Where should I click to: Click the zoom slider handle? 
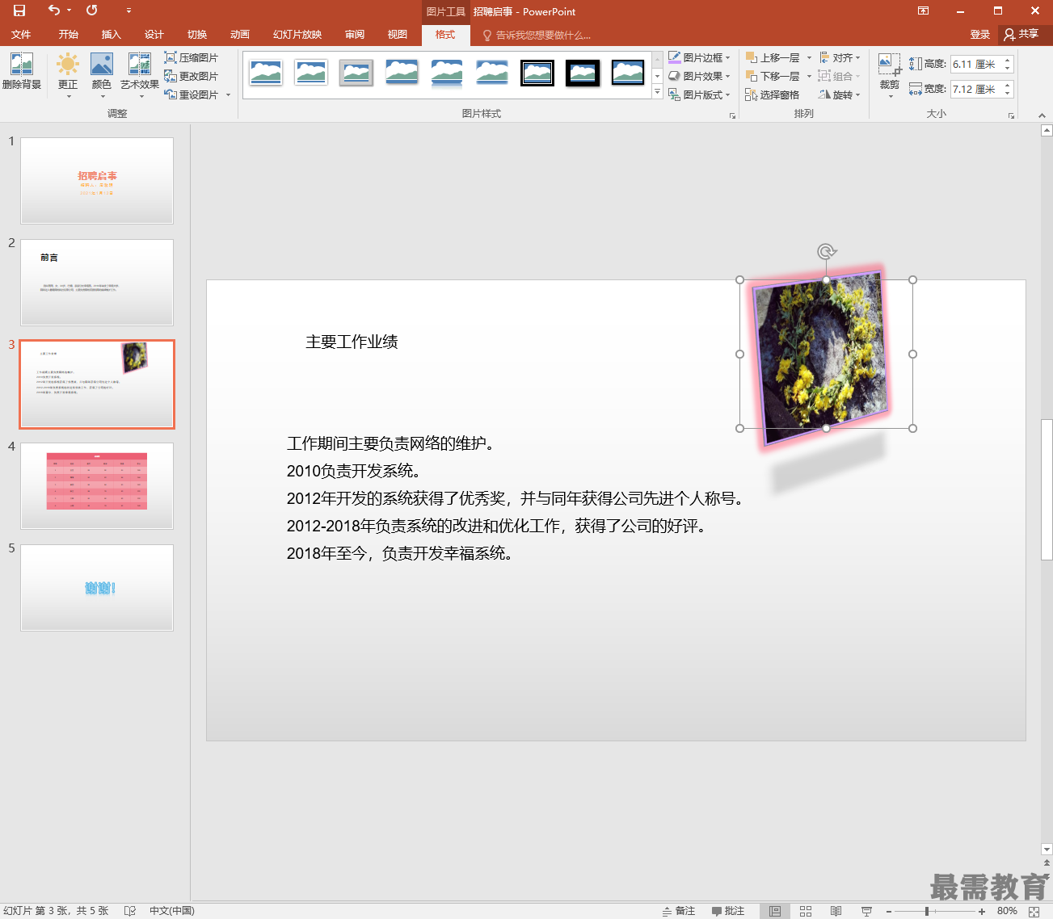click(926, 911)
